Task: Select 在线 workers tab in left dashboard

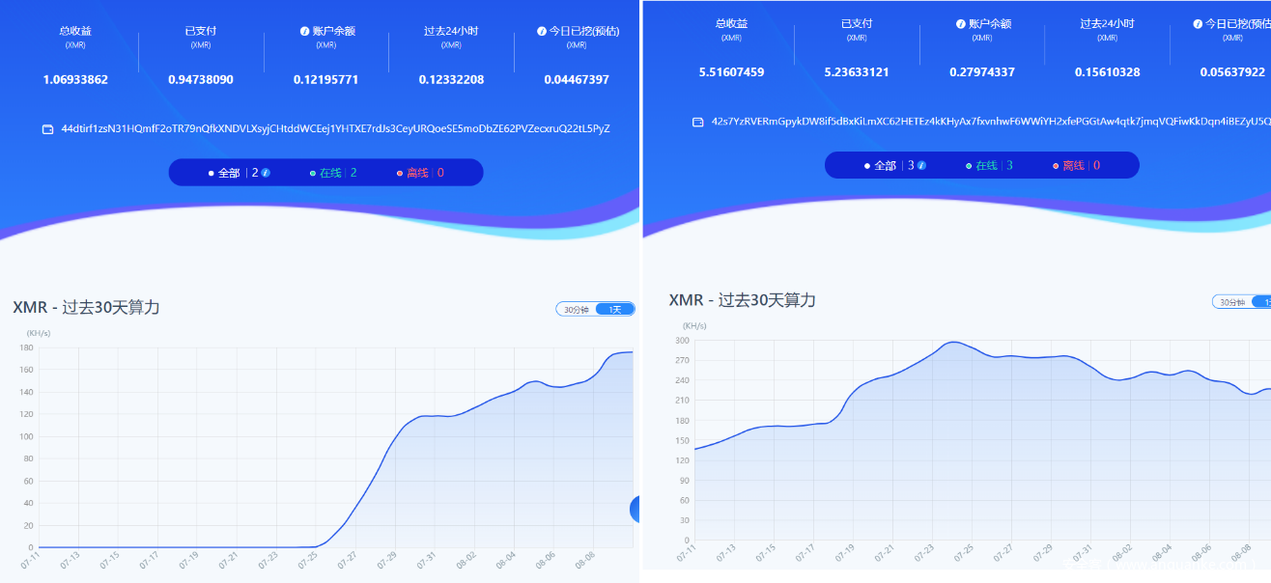Action: click(330, 173)
